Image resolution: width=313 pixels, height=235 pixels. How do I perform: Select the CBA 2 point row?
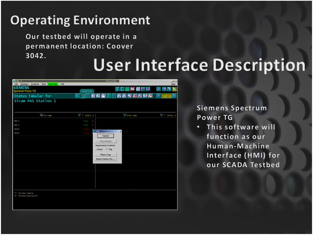pos(54,125)
